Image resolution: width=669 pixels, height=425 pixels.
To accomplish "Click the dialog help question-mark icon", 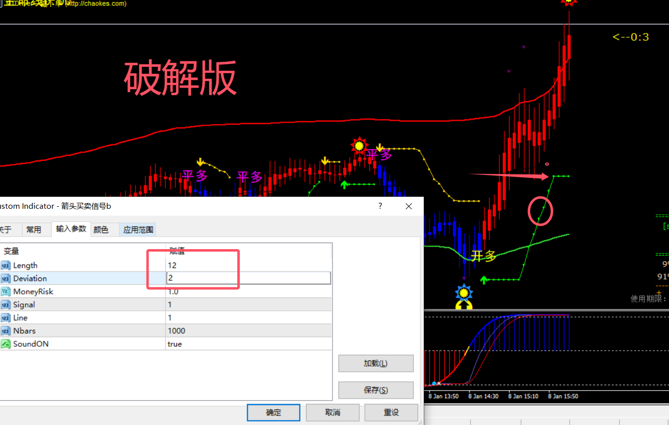I will point(380,206).
